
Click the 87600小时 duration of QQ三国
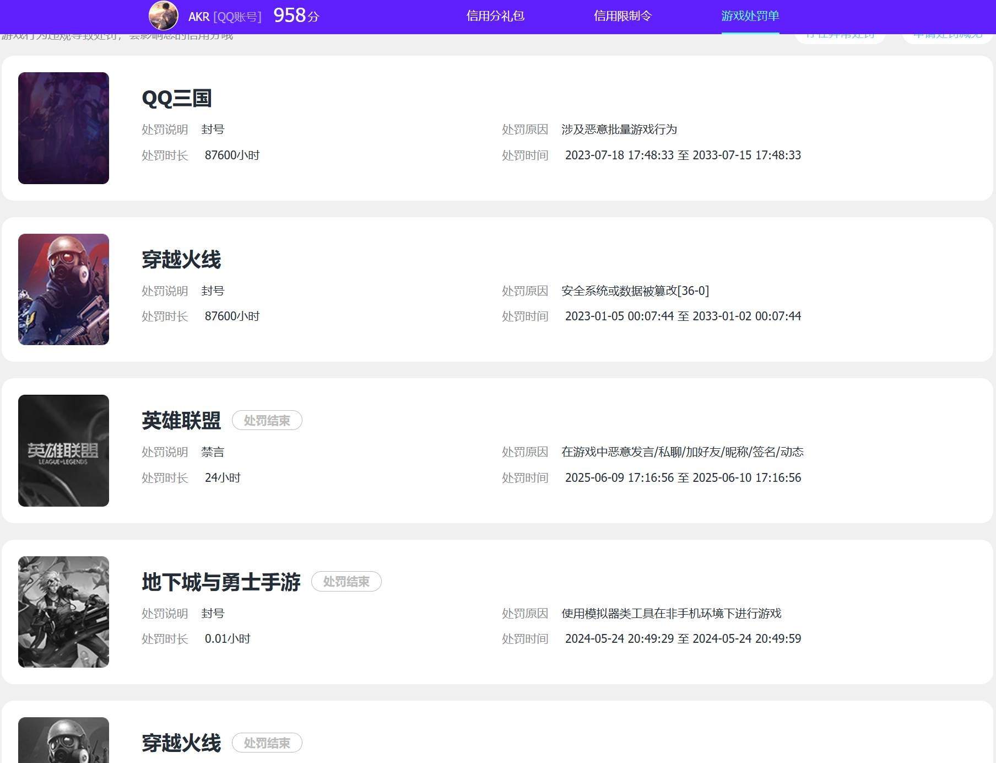click(232, 155)
